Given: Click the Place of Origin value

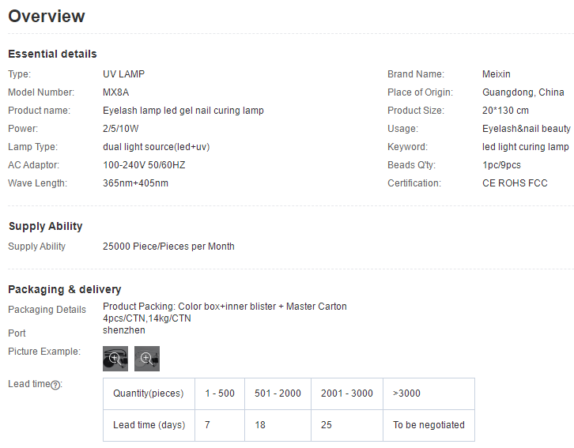Looking at the screenshot, I should click(x=523, y=92).
